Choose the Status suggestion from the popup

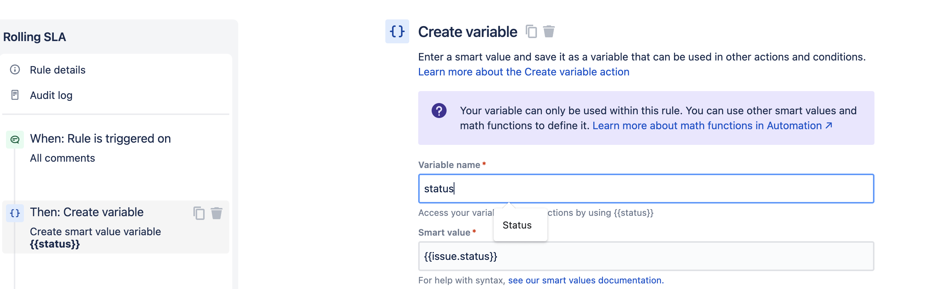tap(517, 225)
